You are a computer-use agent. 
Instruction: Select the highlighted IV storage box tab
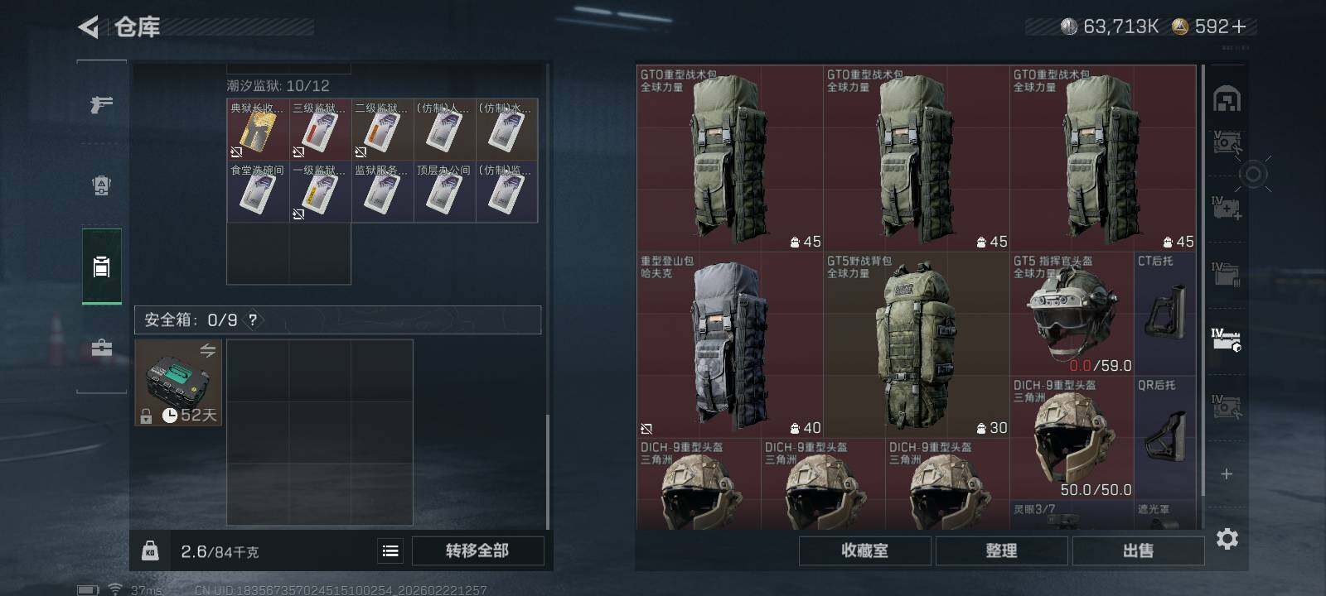click(1226, 339)
